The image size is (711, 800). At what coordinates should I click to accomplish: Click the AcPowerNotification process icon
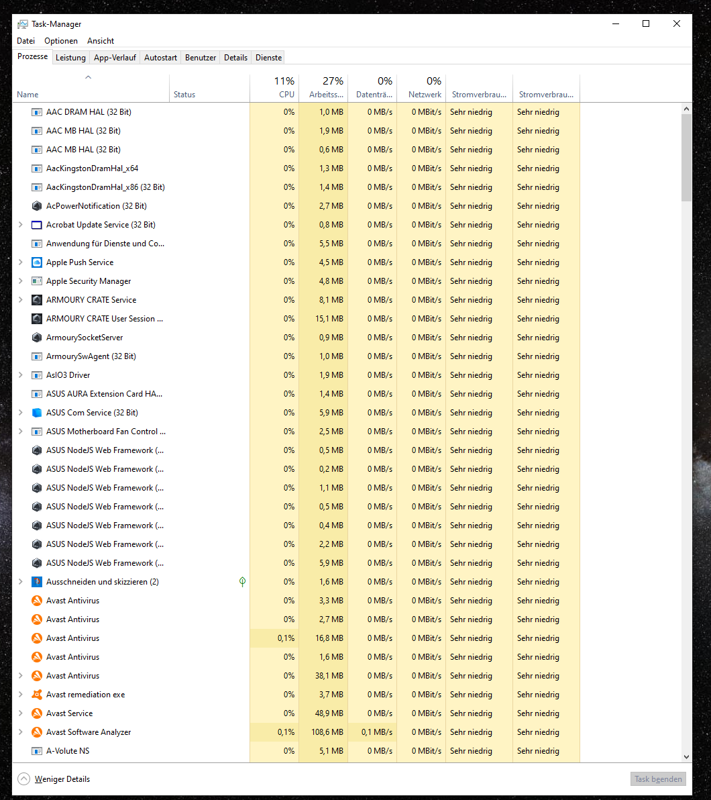pyautogui.click(x=37, y=205)
